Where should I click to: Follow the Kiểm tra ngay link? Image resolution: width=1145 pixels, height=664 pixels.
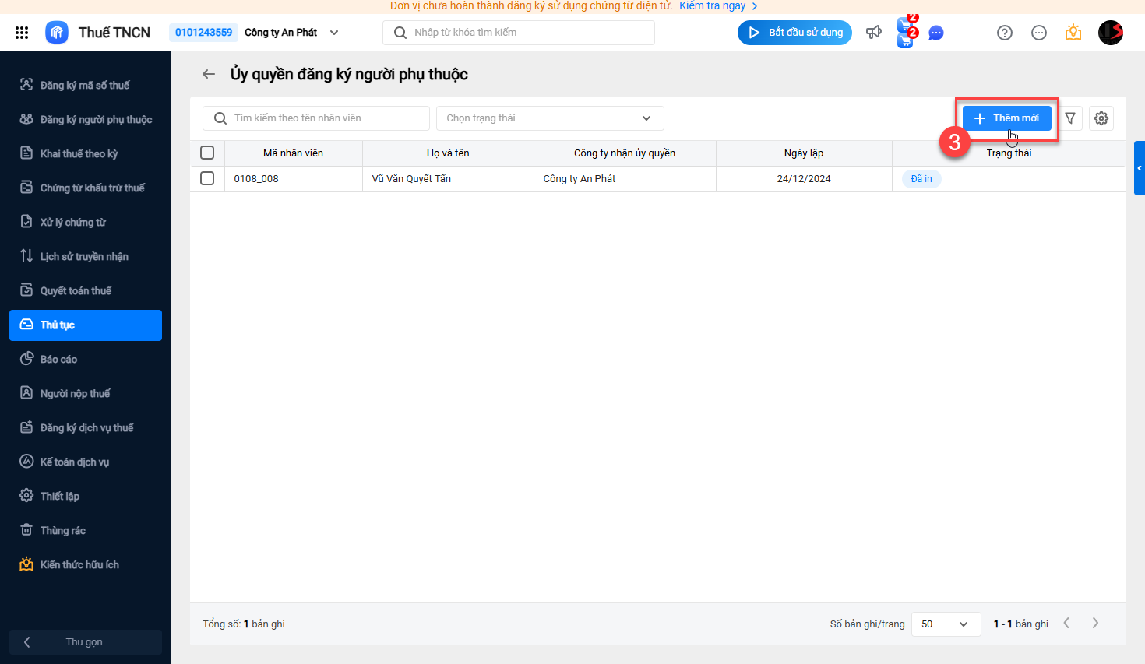tap(713, 6)
